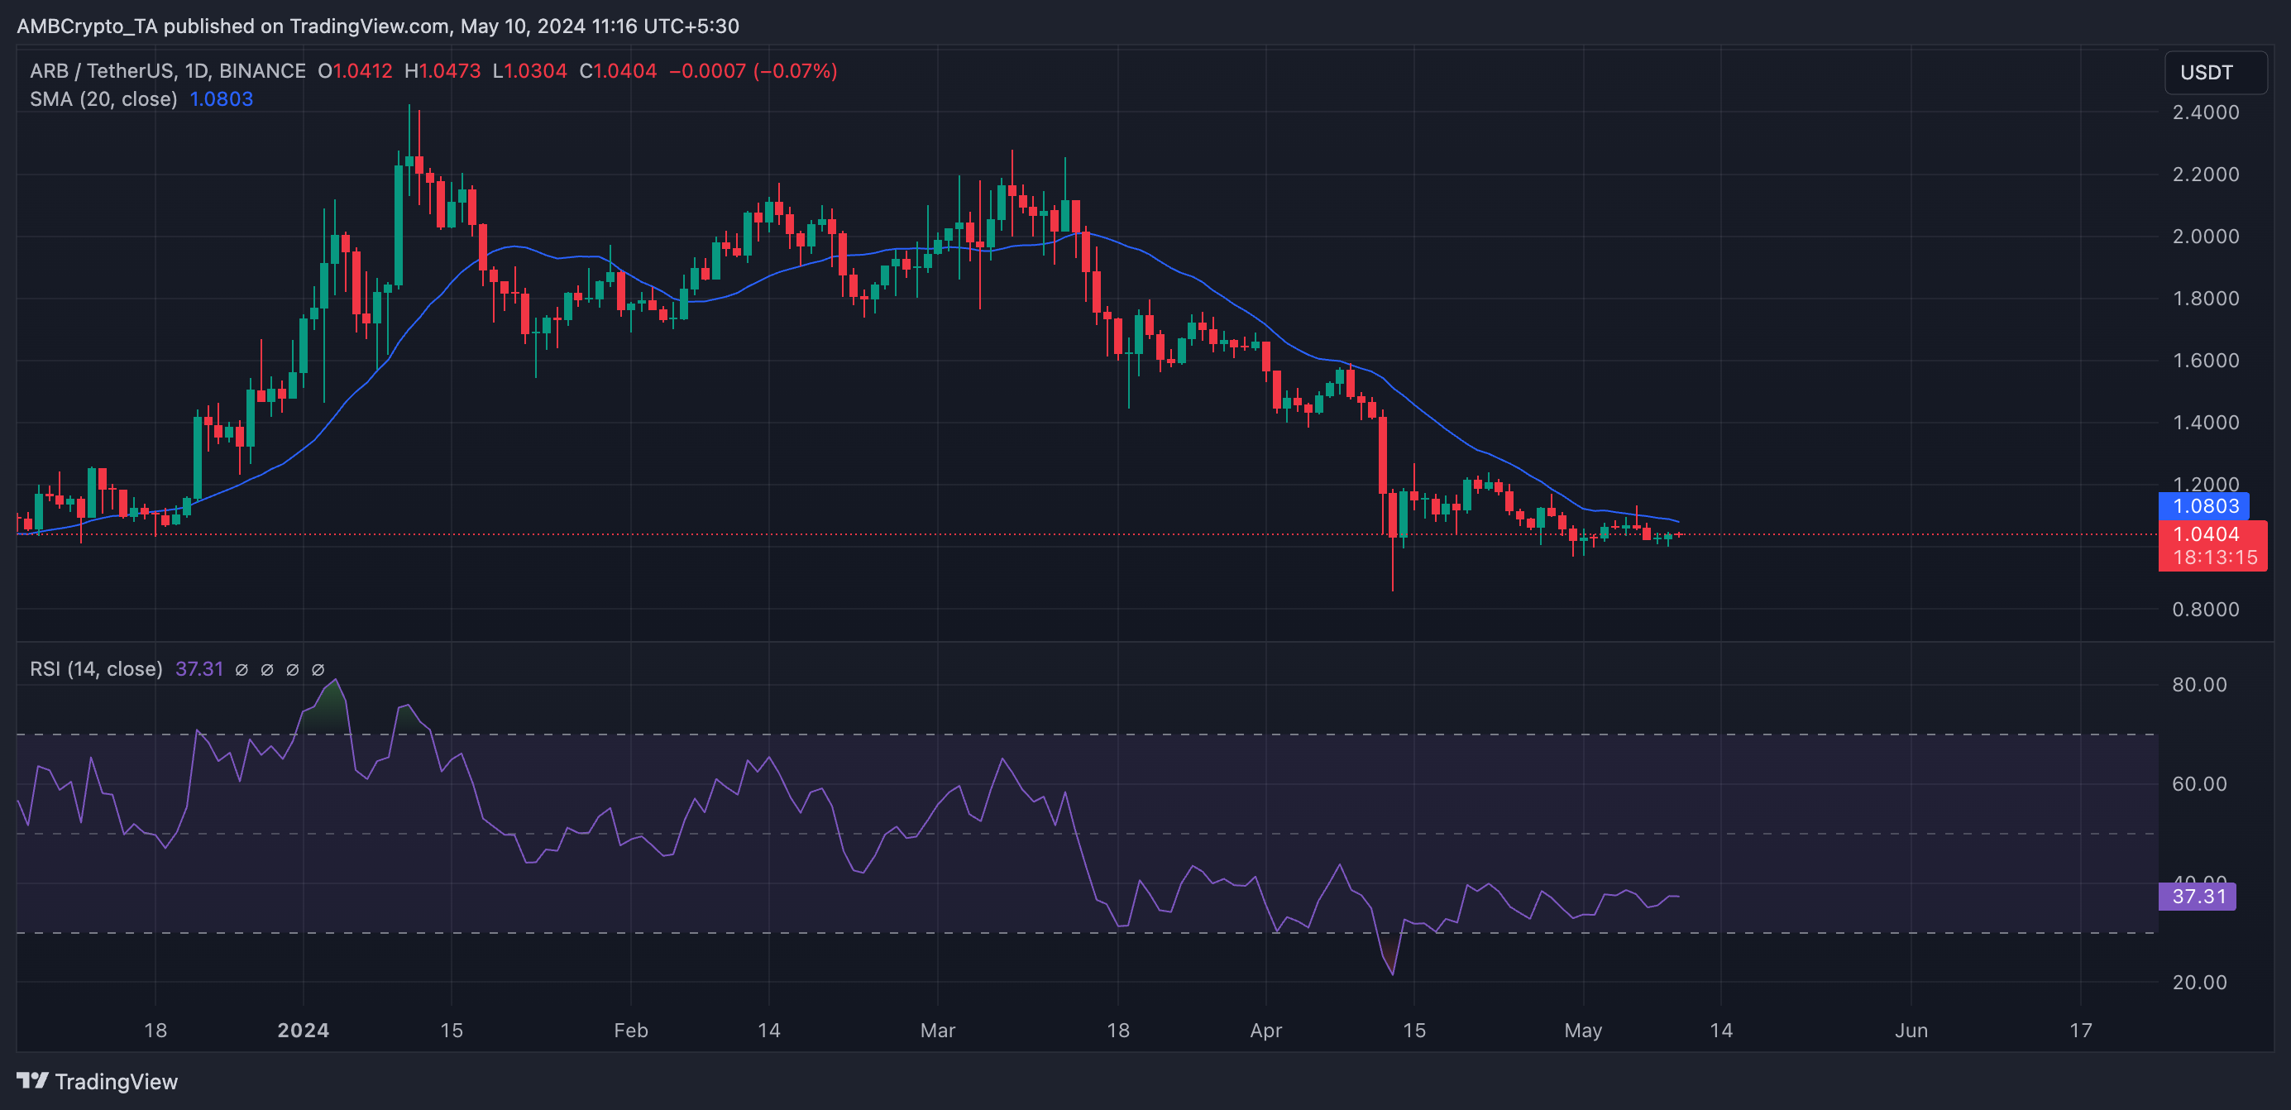The height and width of the screenshot is (1110, 2291).
Task: Click the 20.00 RSI scale value
Action: coord(2198,983)
